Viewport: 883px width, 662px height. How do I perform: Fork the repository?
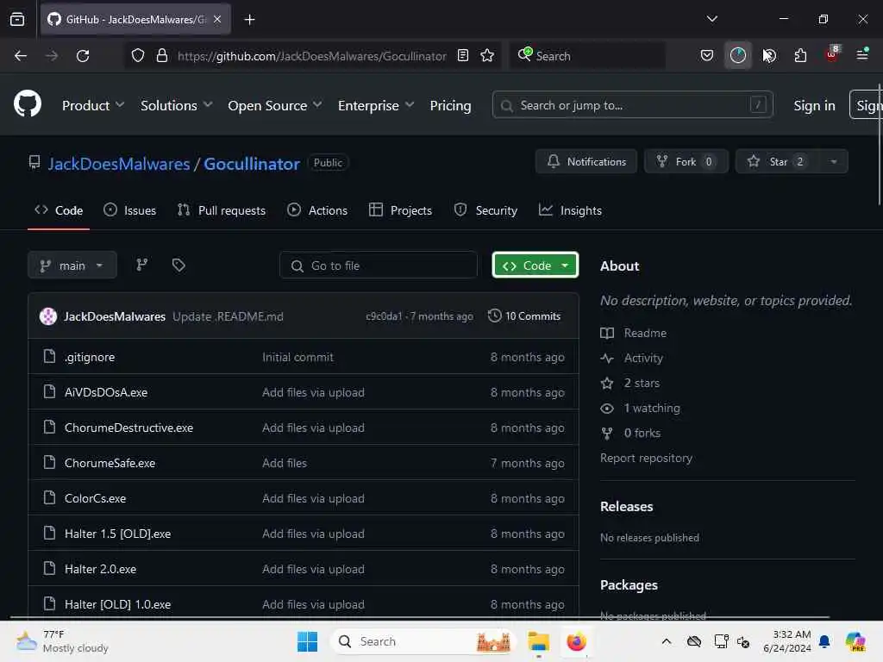[686, 161]
